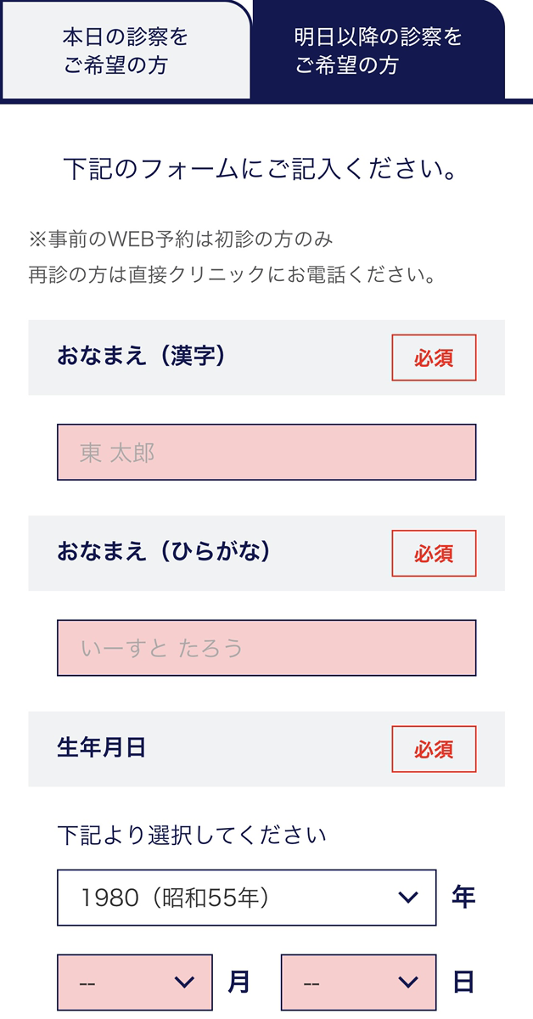533x1019 pixels.
Task: Focus the hiragana name field いーすと たろう
Action: pyautogui.click(x=266, y=648)
